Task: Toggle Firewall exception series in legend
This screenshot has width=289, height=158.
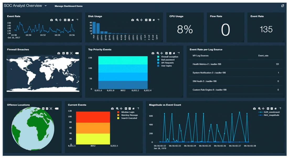Action: (x=169, y=57)
